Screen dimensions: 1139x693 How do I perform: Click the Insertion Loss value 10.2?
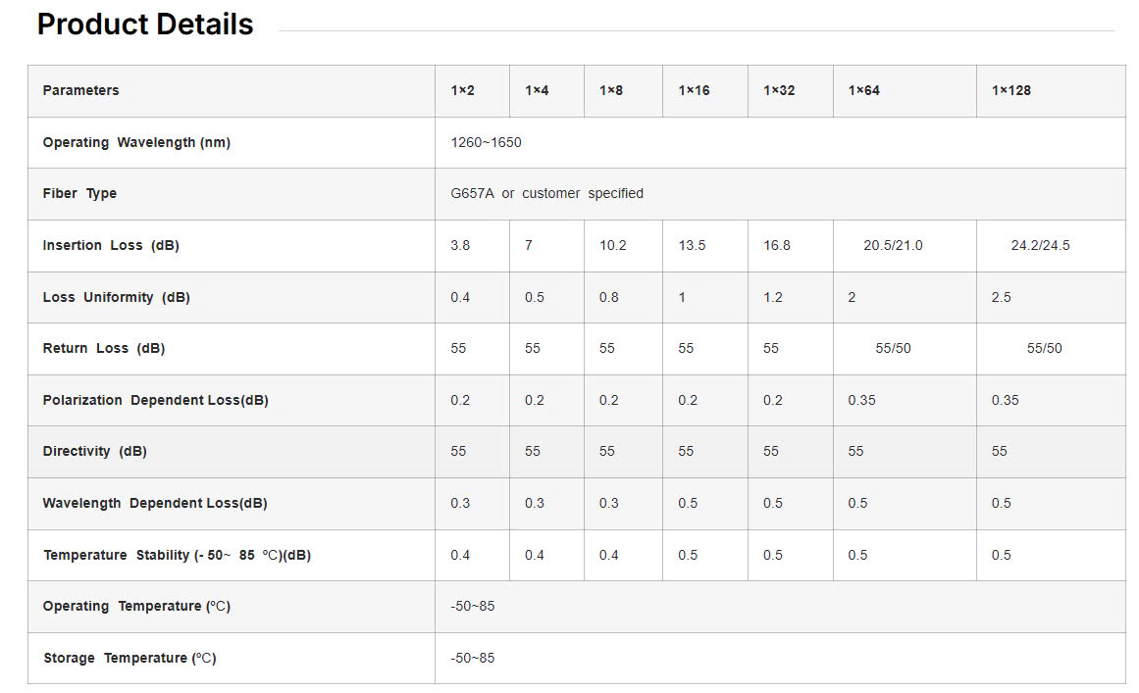tap(612, 245)
